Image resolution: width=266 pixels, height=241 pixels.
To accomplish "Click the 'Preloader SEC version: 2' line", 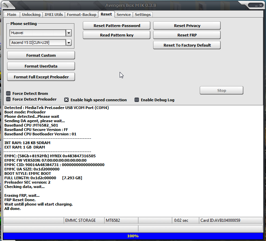I will pos(27,182).
